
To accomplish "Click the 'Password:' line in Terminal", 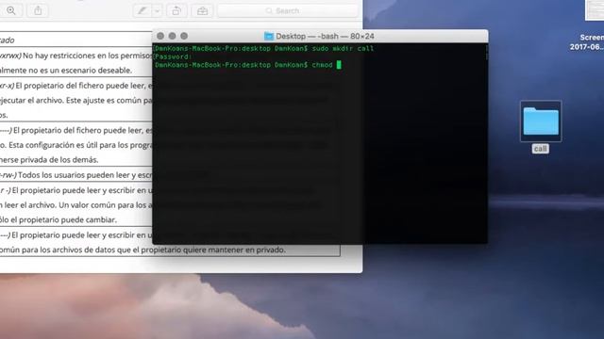I will (174, 56).
